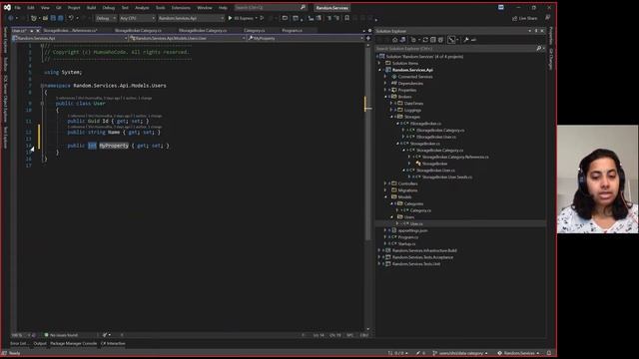Expand the Migrations folder

coord(385,190)
